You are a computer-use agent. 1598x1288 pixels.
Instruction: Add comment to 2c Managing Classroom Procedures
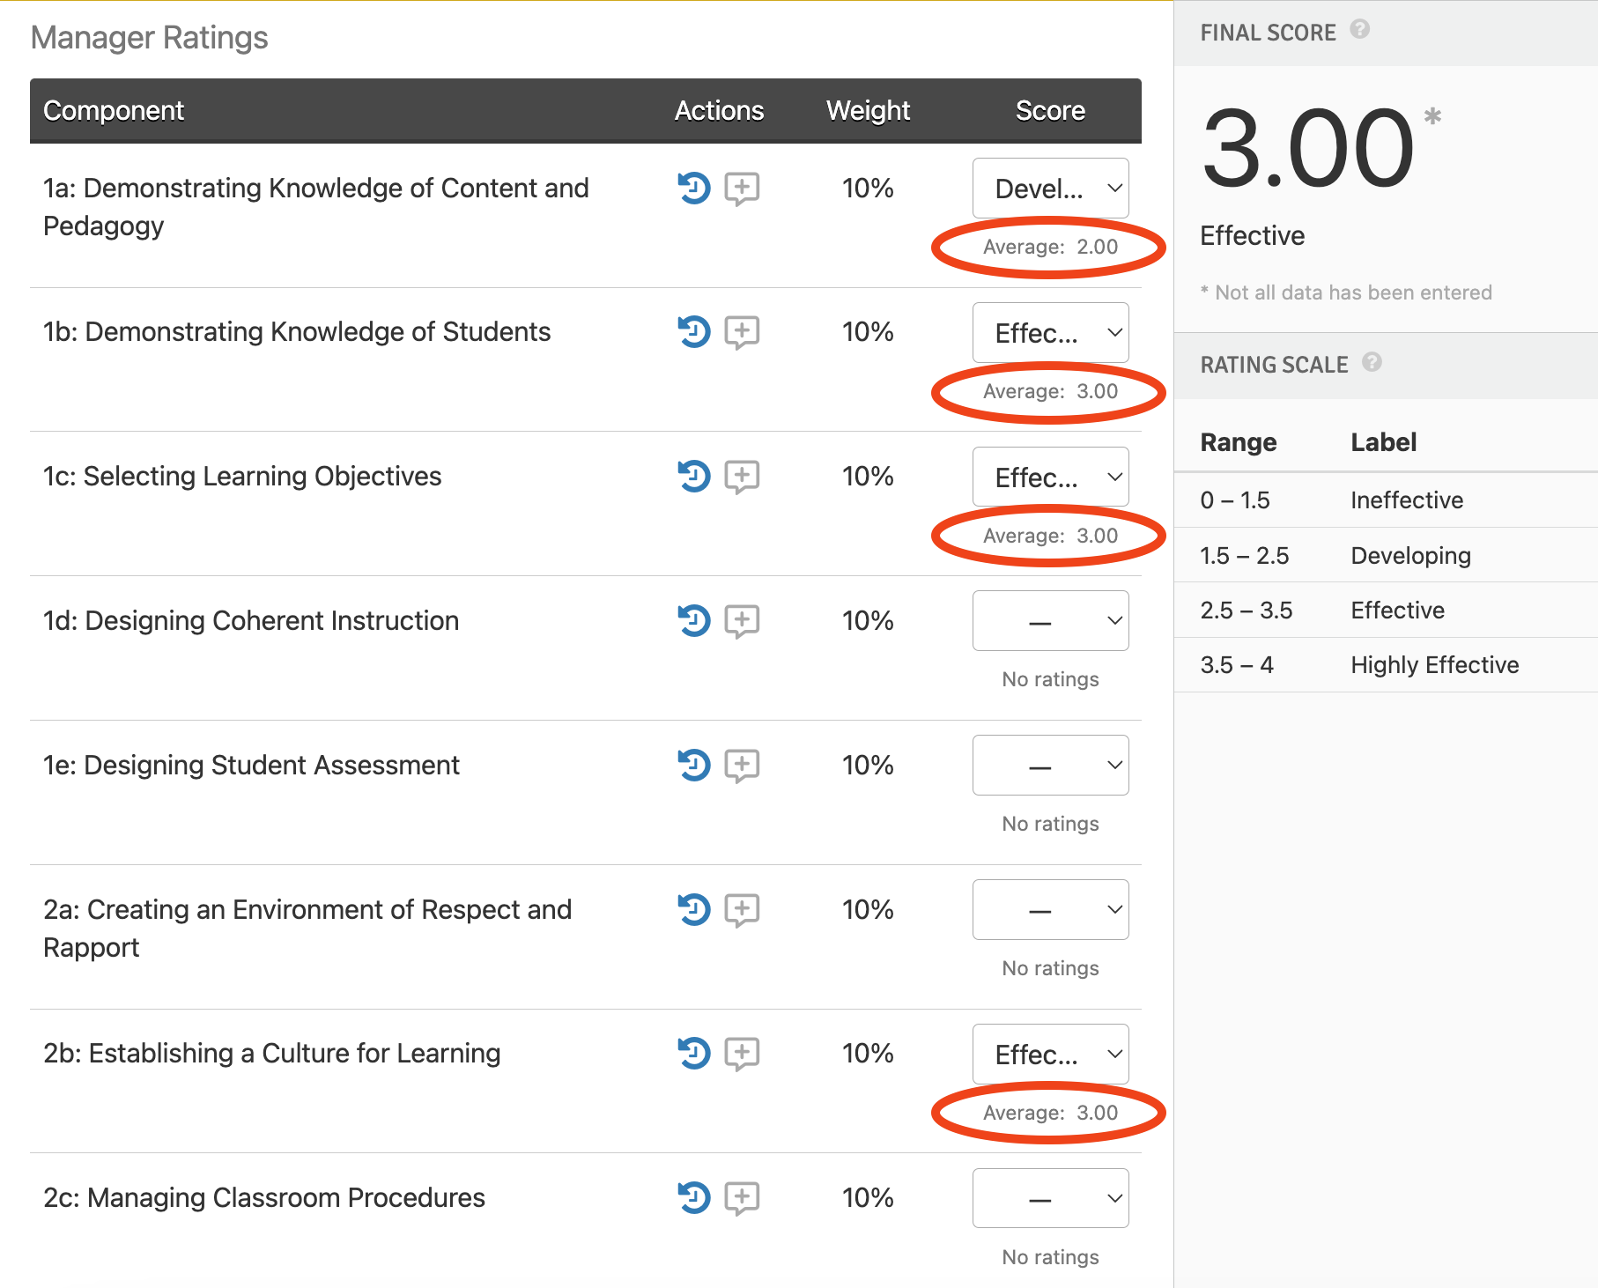click(x=742, y=1198)
